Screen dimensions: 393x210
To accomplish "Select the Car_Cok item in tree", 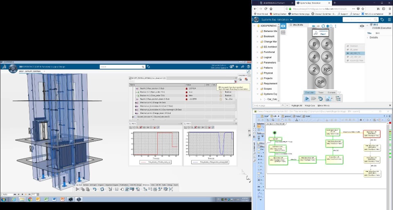I will [x=272, y=99].
